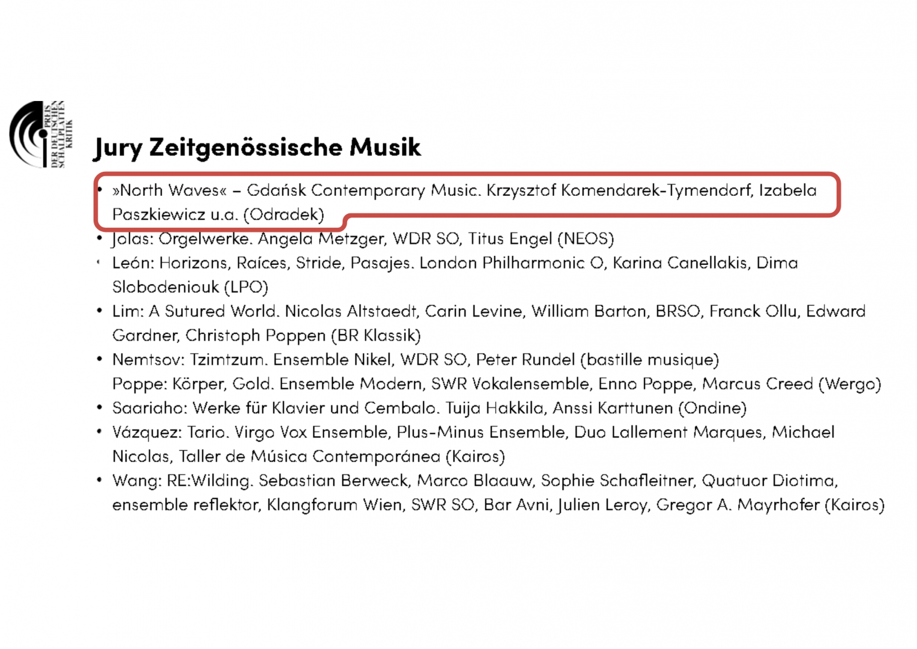Image resolution: width=917 pixels, height=649 pixels.
Task: Click the Wang: RE:Wilding entry
Action: tap(474, 481)
